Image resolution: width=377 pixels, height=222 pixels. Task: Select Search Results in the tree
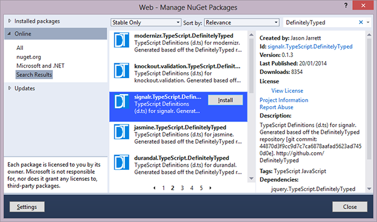click(34, 75)
